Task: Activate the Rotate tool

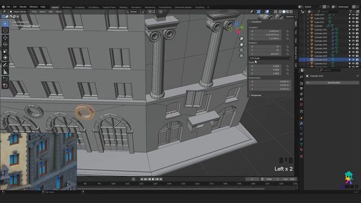Action: point(5,45)
